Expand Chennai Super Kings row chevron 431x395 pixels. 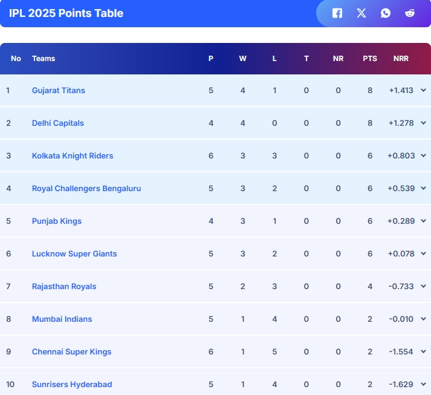pyautogui.click(x=423, y=351)
